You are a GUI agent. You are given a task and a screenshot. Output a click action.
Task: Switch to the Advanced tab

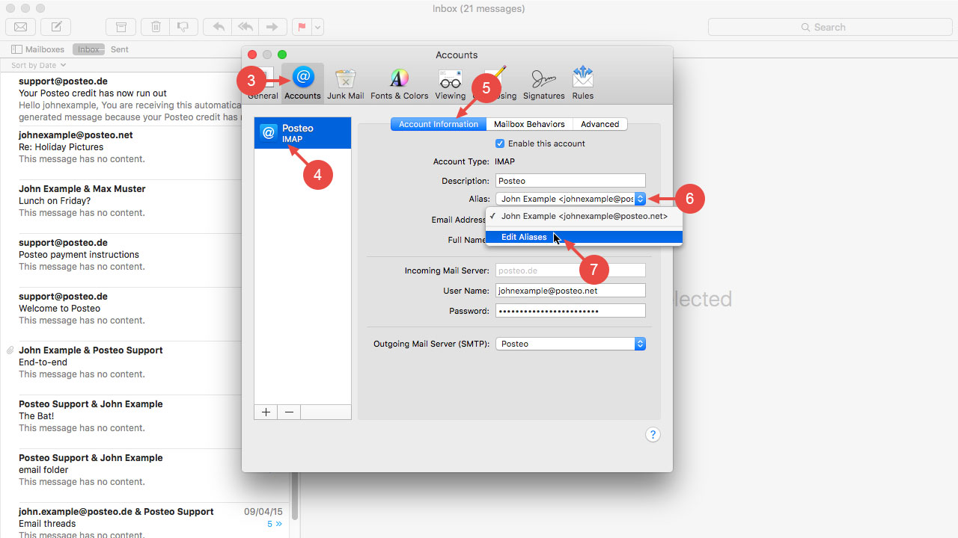pos(601,123)
